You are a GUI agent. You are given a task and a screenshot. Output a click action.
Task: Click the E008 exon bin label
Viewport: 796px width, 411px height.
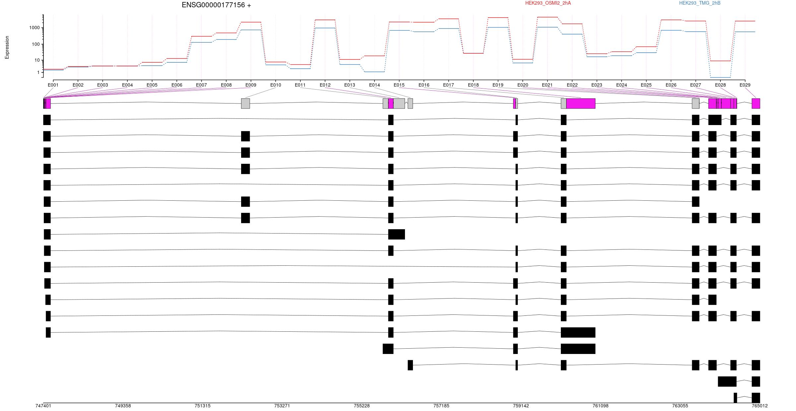tap(226, 85)
